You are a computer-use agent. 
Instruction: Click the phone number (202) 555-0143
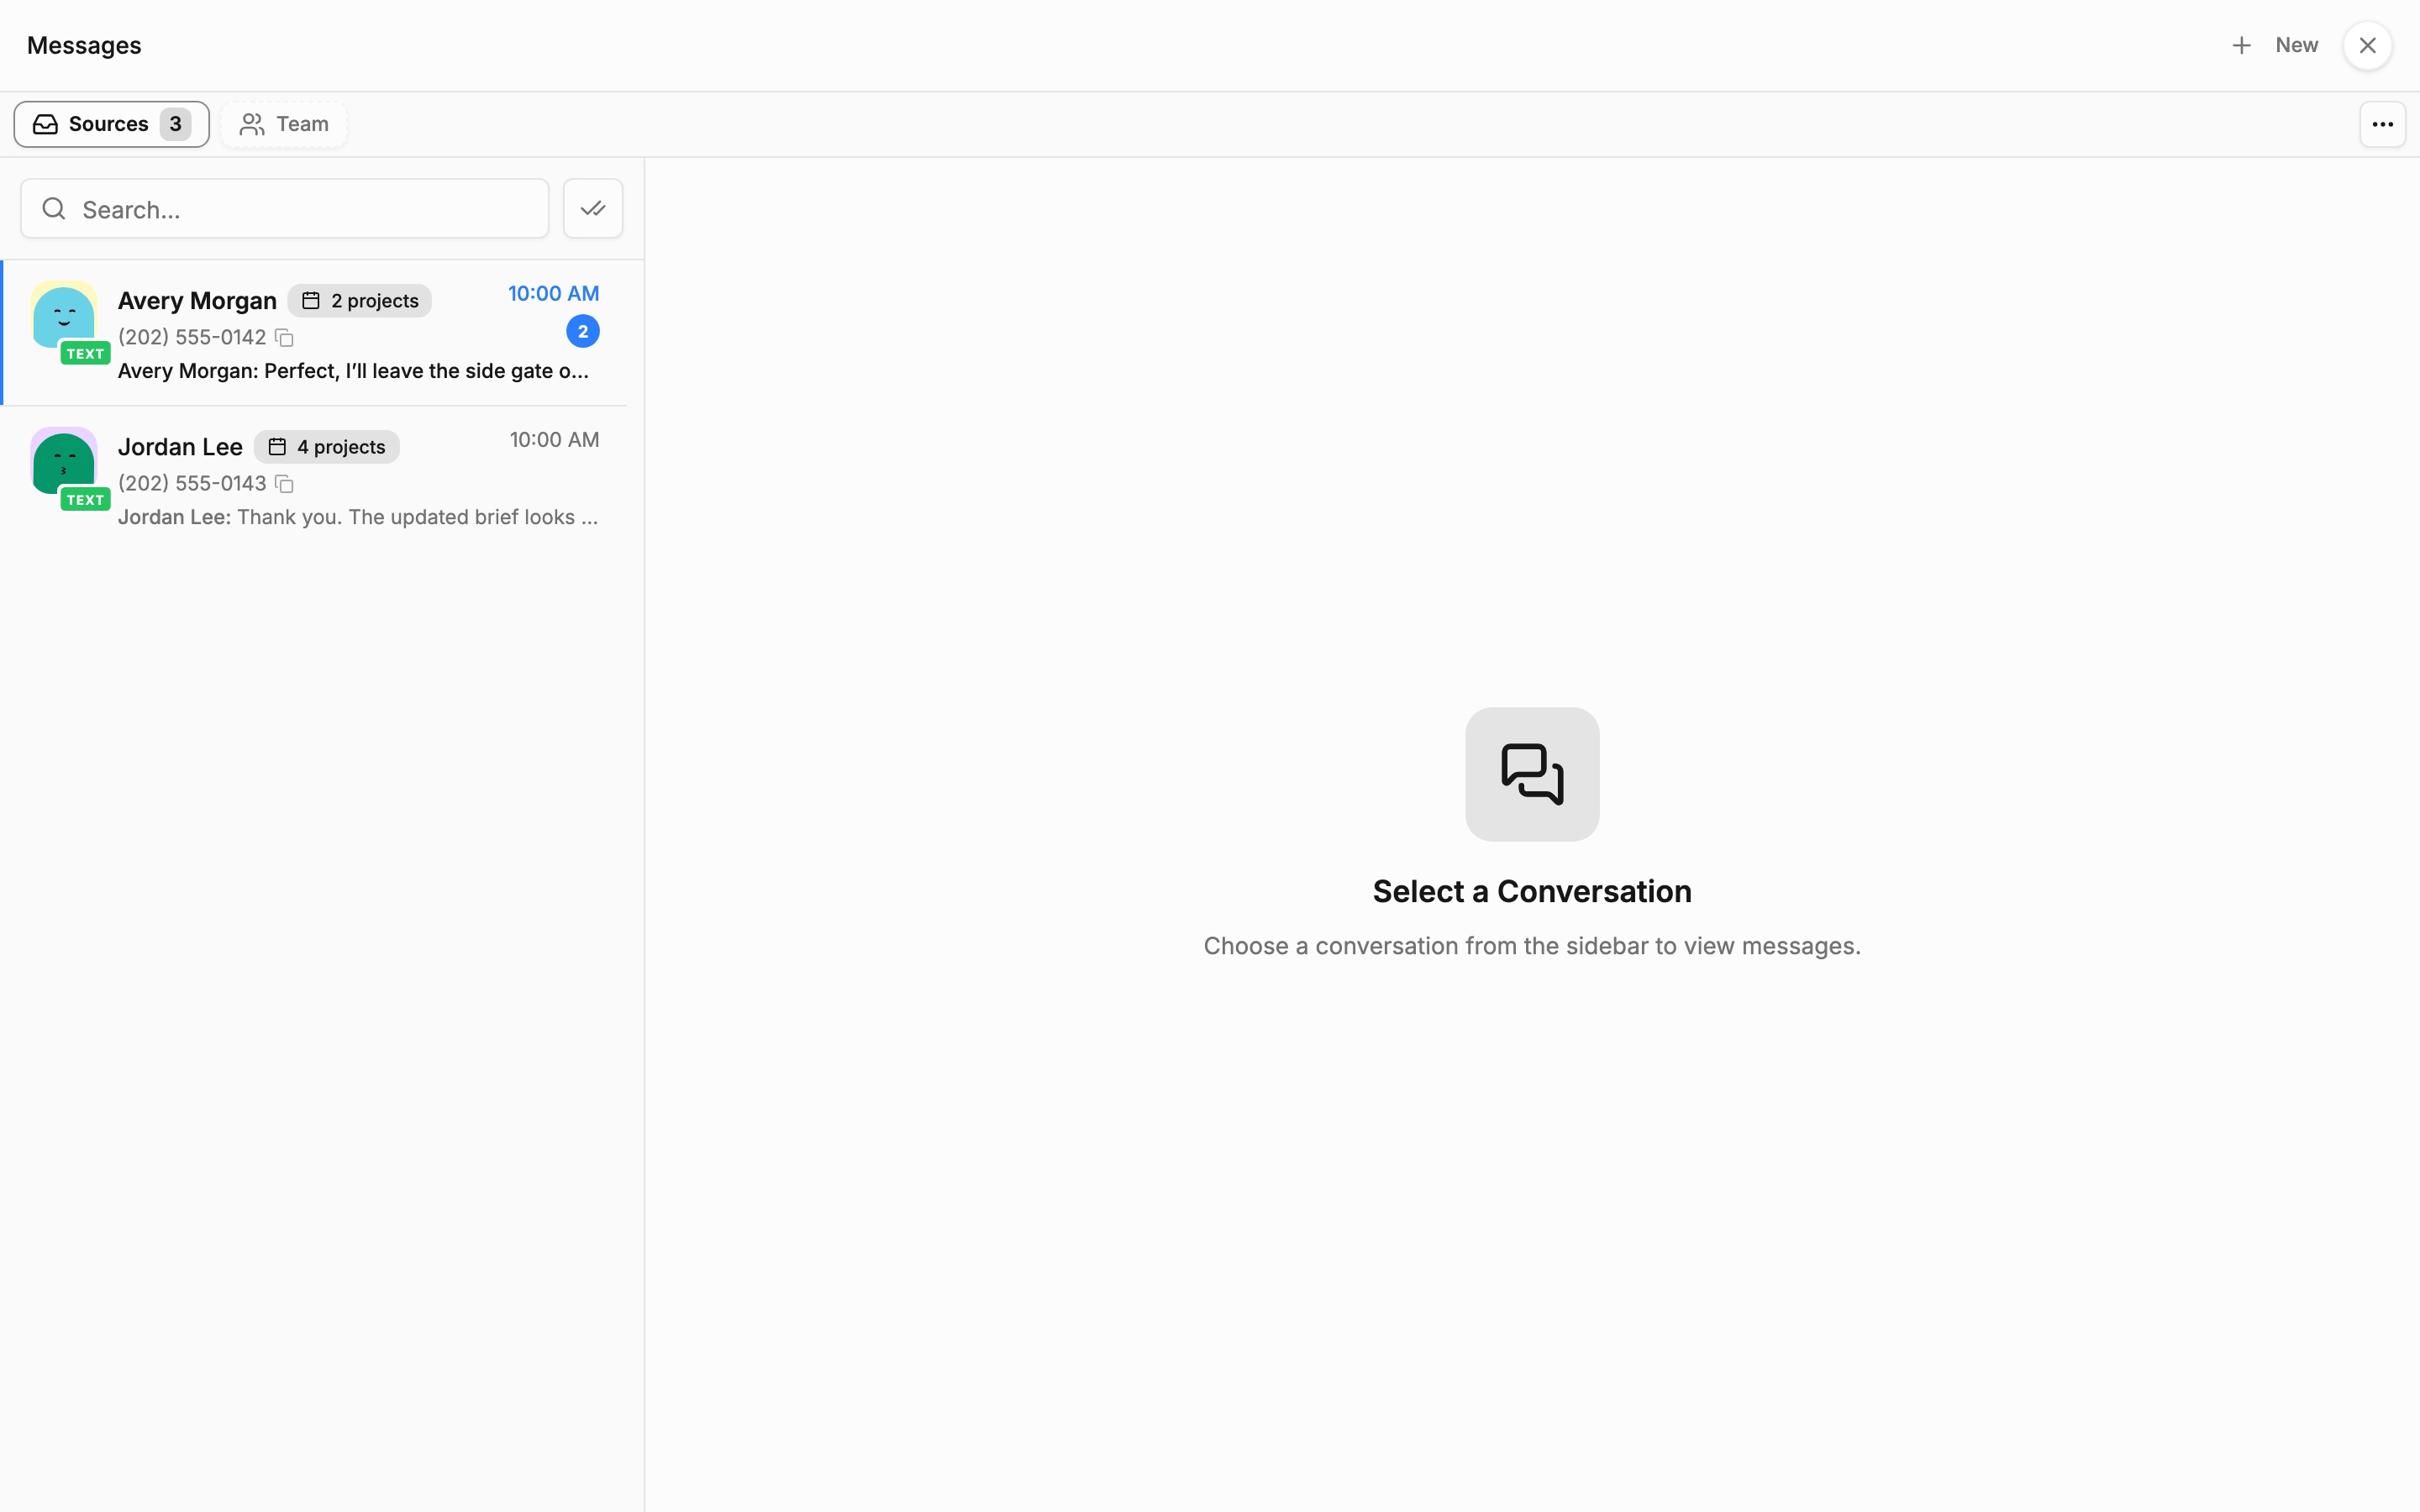tap(192, 484)
